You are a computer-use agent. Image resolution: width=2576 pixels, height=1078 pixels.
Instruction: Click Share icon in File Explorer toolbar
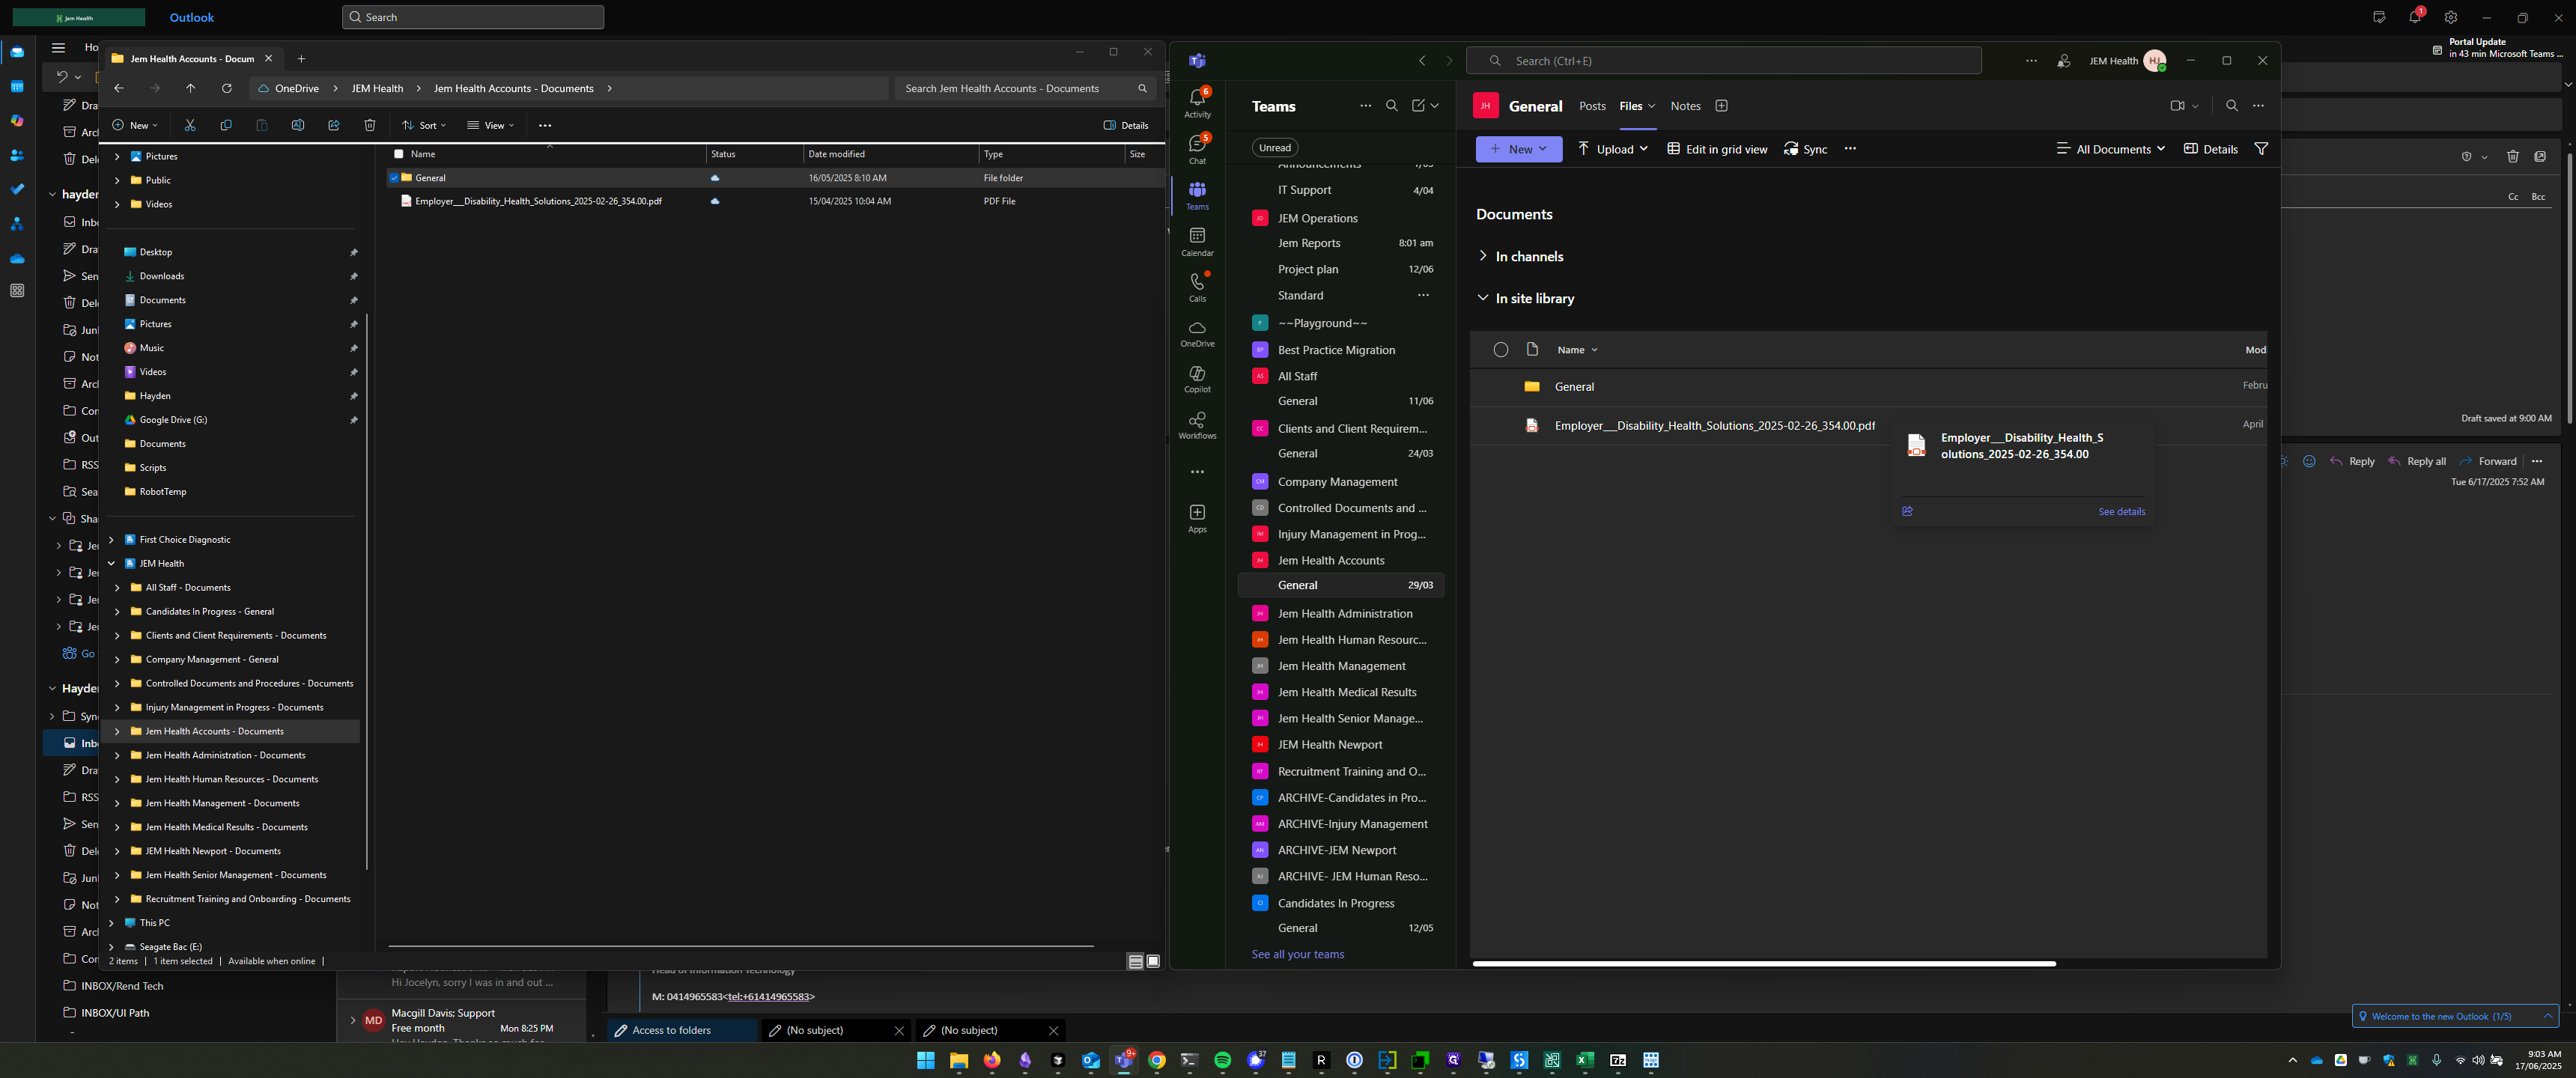pos(334,125)
